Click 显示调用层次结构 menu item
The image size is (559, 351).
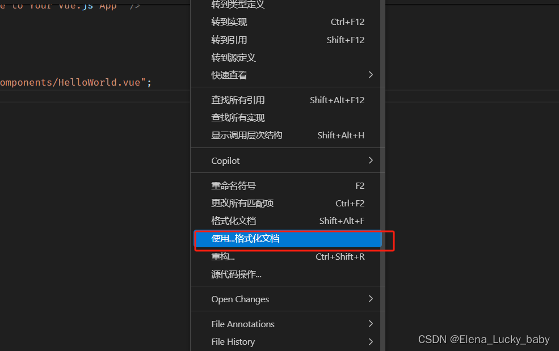pyautogui.click(x=287, y=136)
